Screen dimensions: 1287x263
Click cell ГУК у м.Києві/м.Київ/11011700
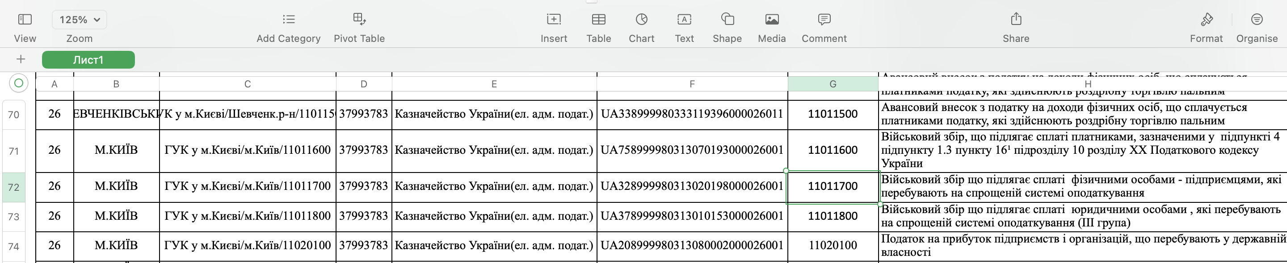(248, 186)
